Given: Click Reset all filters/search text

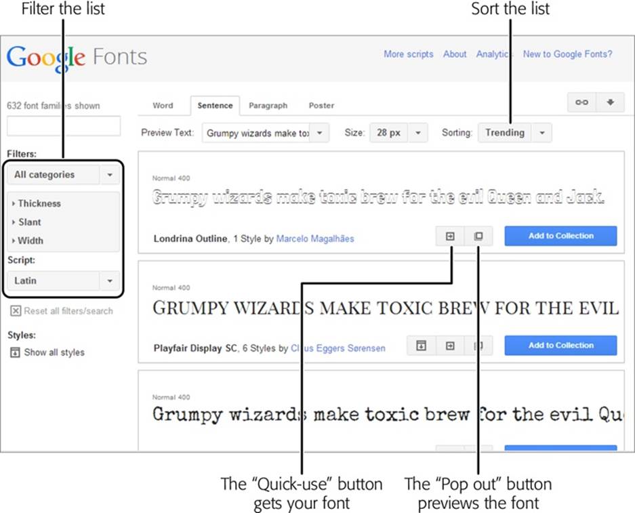Looking at the screenshot, I should 68,311.
